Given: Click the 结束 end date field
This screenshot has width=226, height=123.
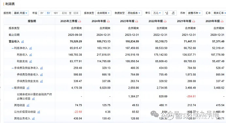Looking at the screenshot, I should click(x=76, y=13).
